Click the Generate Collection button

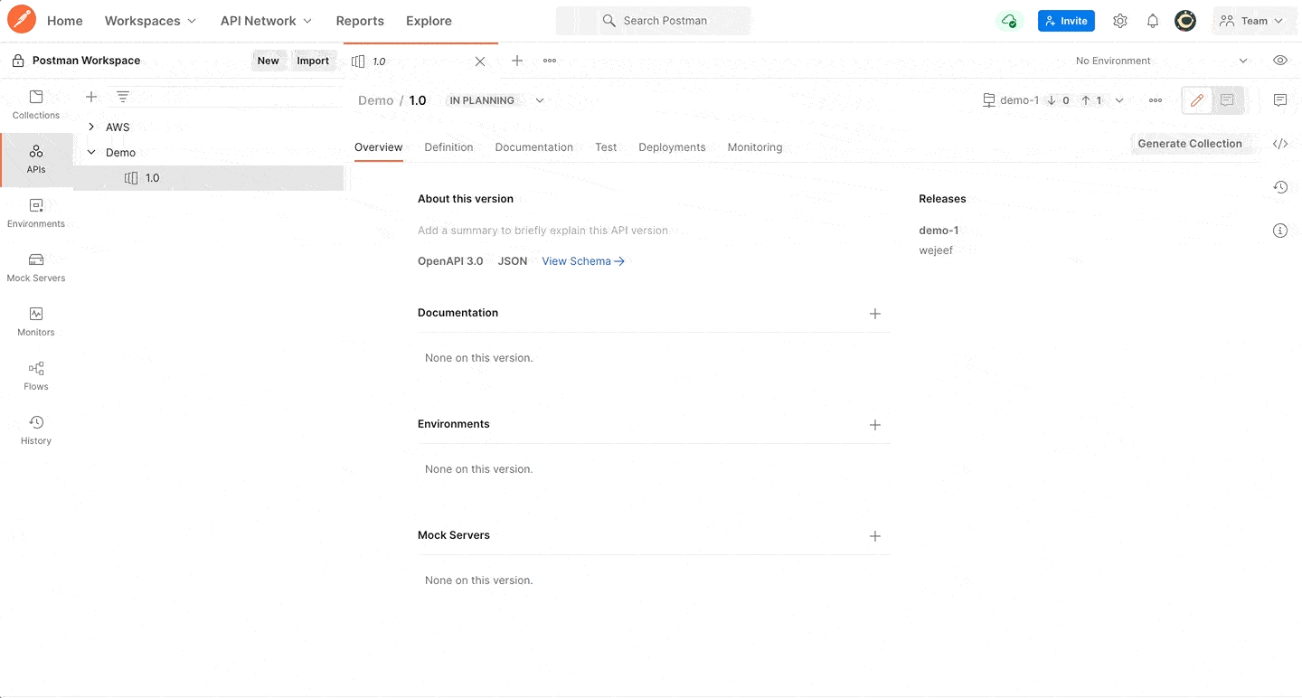[x=1190, y=143]
